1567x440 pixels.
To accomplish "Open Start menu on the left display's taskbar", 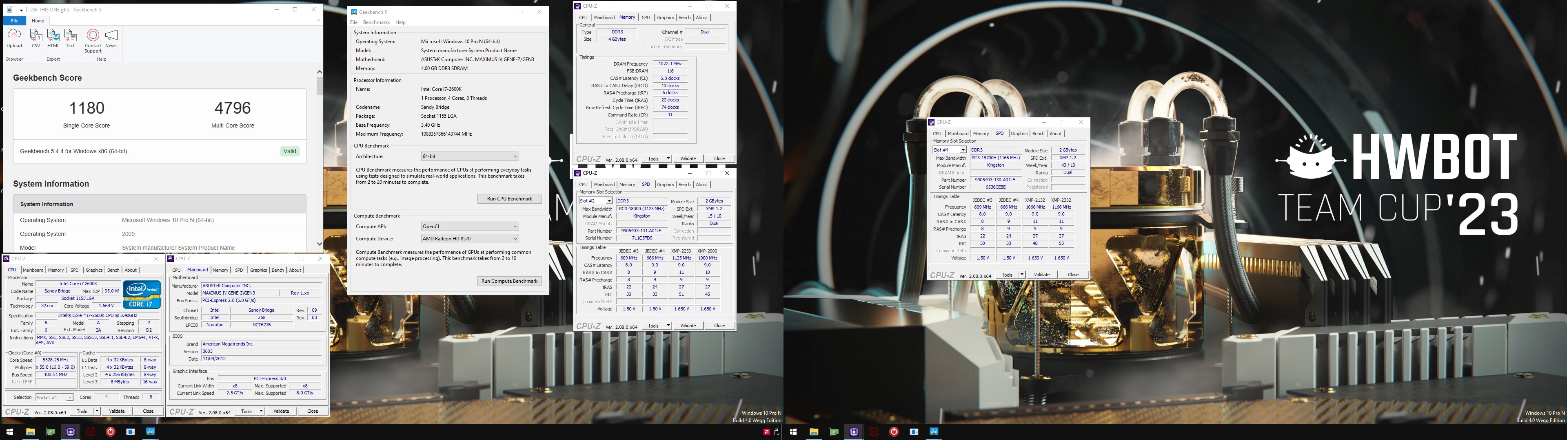I will (x=10, y=432).
